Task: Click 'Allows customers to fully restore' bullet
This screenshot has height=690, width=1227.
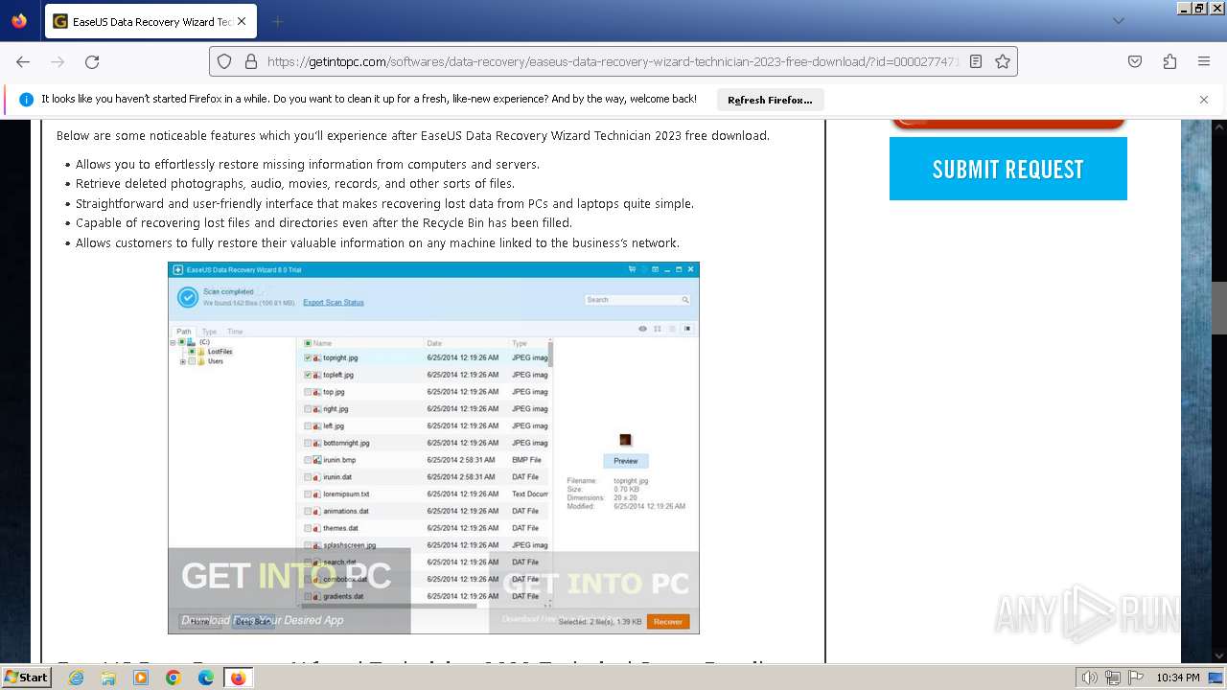Action: click(x=378, y=242)
